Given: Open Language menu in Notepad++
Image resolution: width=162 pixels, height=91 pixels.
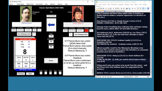Looking at the screenshot, I should click(x=120, y=5).
